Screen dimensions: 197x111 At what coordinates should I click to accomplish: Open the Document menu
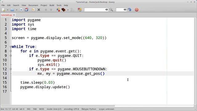33,5
